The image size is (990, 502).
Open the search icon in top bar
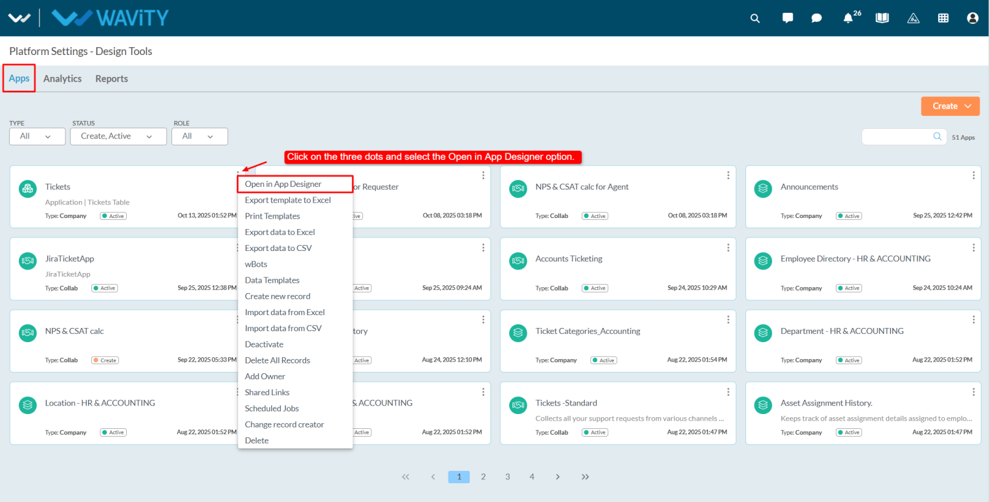(x=755, y=18)
